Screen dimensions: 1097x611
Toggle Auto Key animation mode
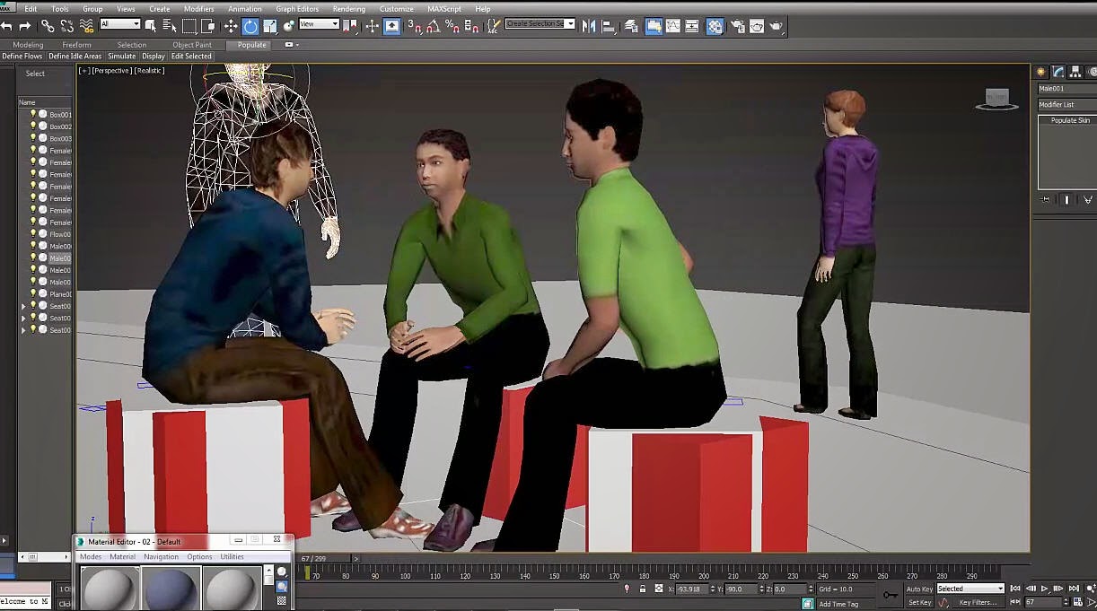click(x=922, y=589)
